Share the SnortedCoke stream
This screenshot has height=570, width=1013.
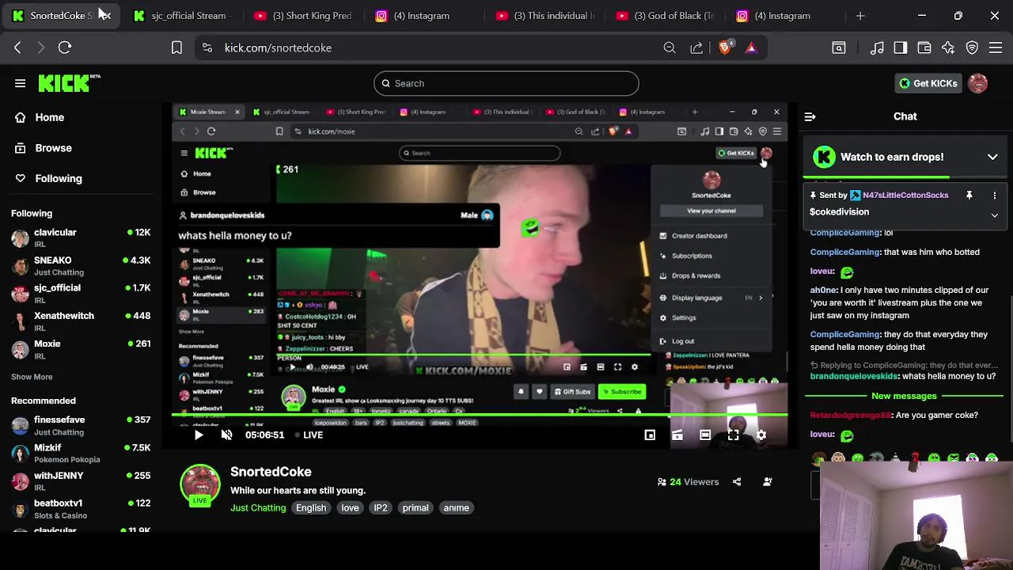[x=737, y=481]
